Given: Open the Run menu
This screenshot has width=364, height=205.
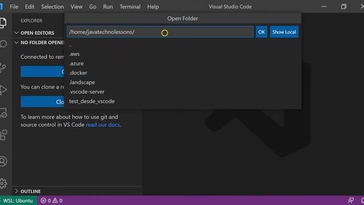Looking at the screenshot, I should [x=108, y=7].
